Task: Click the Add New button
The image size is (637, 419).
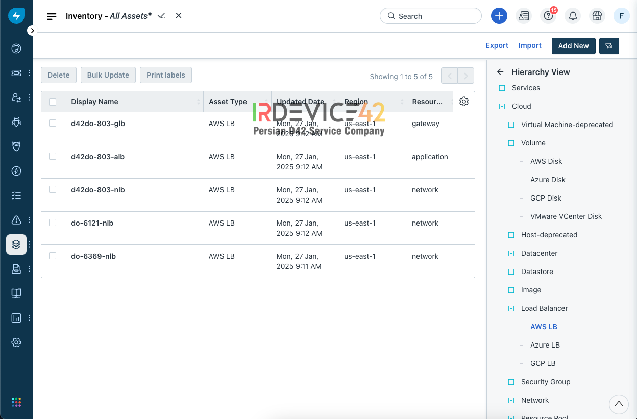Action: (x=574, y=46)
